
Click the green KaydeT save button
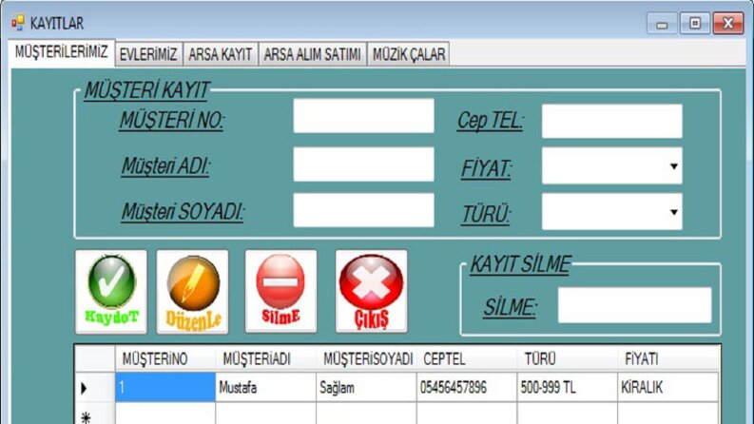pyautogui.click(x=111, y=291)
